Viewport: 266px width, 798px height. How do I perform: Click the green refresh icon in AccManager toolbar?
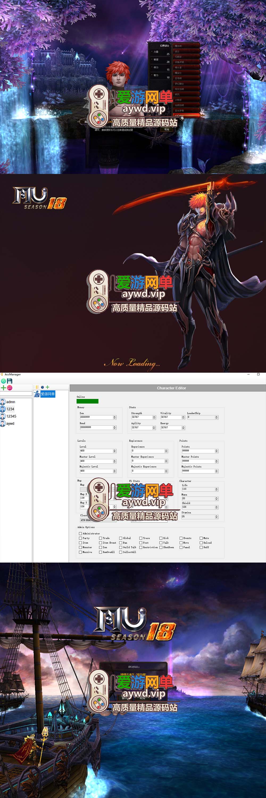coord(3,381)
